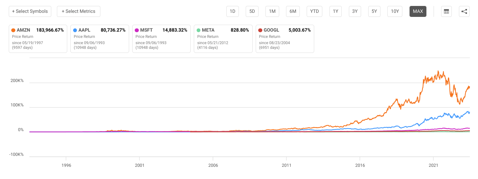Select the 3Y time range
This screenshot has height=179, width=478.
[x=355, y=11]
